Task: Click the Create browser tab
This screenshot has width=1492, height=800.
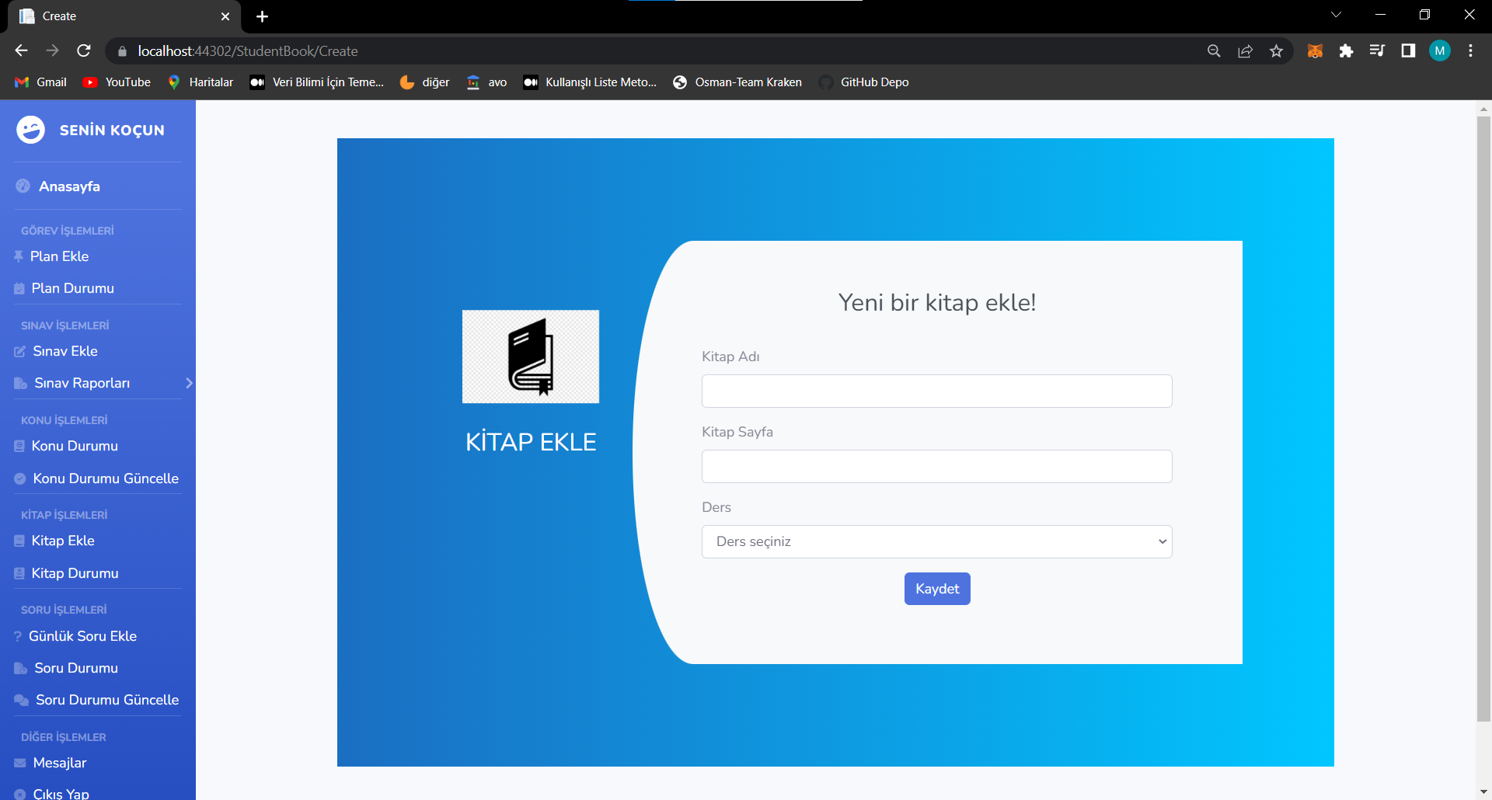Action: [x=124, y=16]
